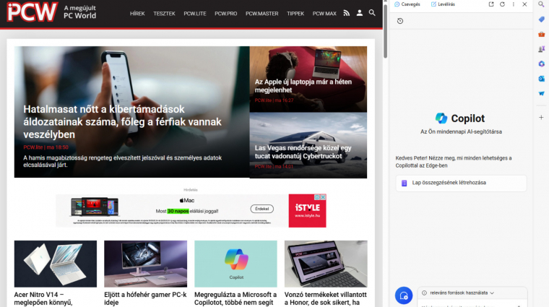Open Edge sidebar Drop paper-plane icon

point(541,93)
